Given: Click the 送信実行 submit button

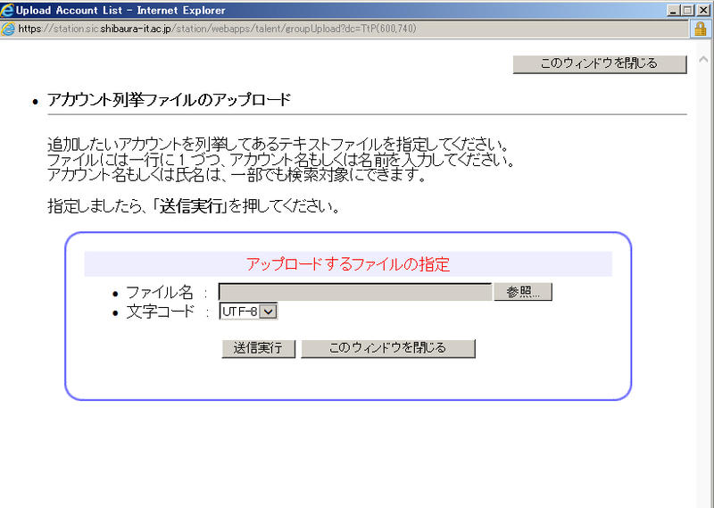Looking at the screenshot, I should pyautogui.click(x=258, y=348).
